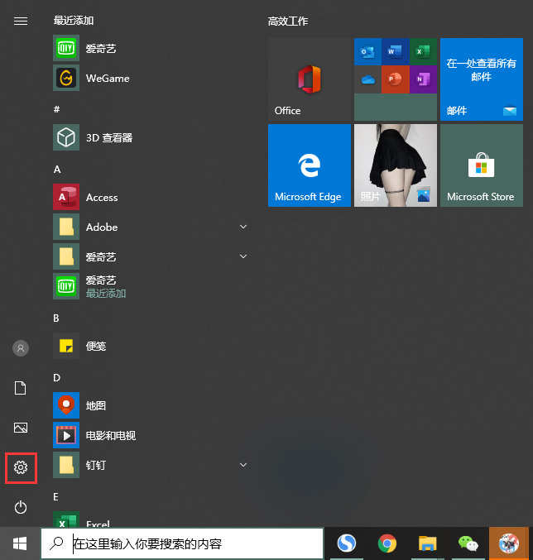Click the E letter group header
Screen dimensions: 533x560
tap(55, 497)
